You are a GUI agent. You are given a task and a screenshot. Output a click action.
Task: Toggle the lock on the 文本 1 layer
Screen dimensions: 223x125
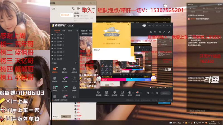(55, 59)
